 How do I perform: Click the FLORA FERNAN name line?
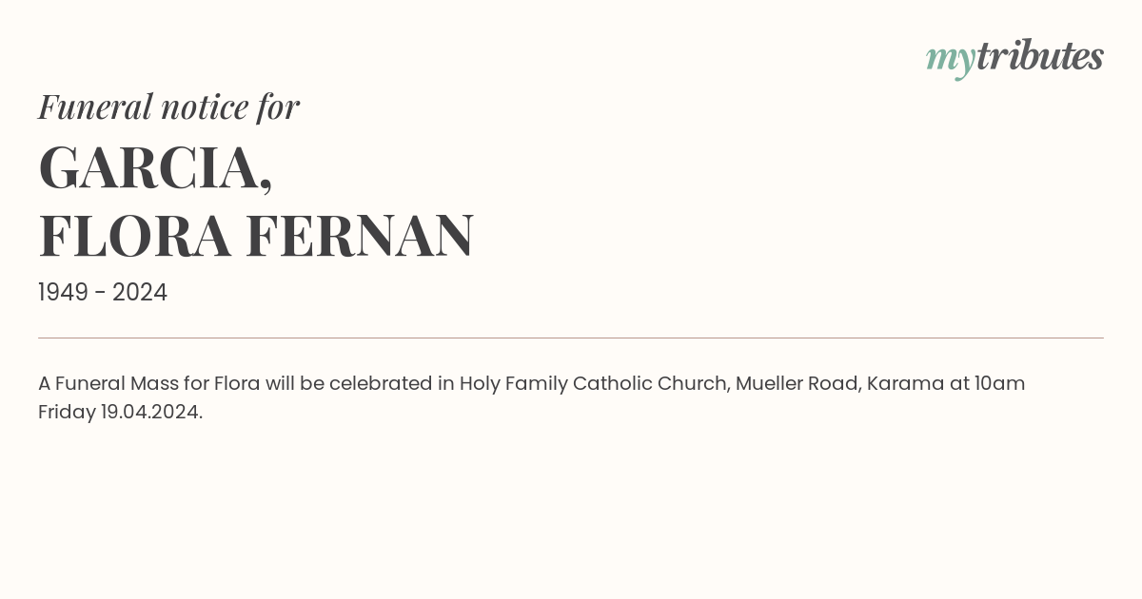(x=256, y=236)
